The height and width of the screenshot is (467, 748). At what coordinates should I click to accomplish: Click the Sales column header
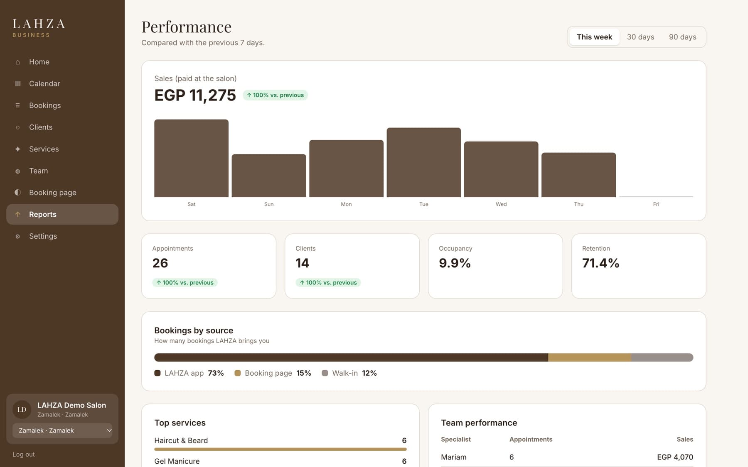tap(685, 439)
